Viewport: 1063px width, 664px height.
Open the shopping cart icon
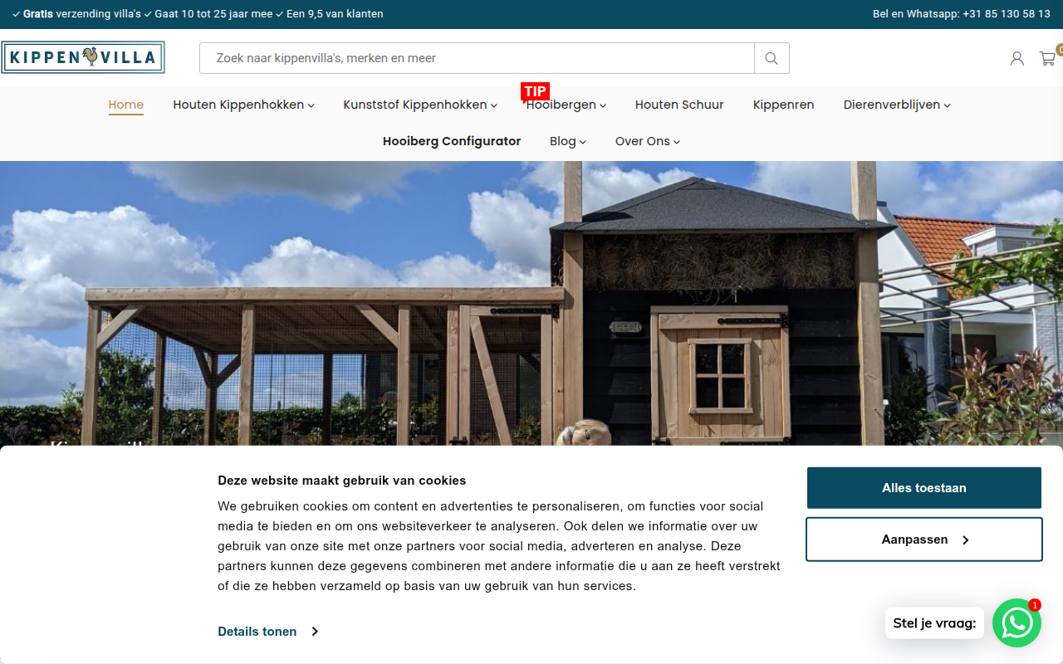[1047, 58]
